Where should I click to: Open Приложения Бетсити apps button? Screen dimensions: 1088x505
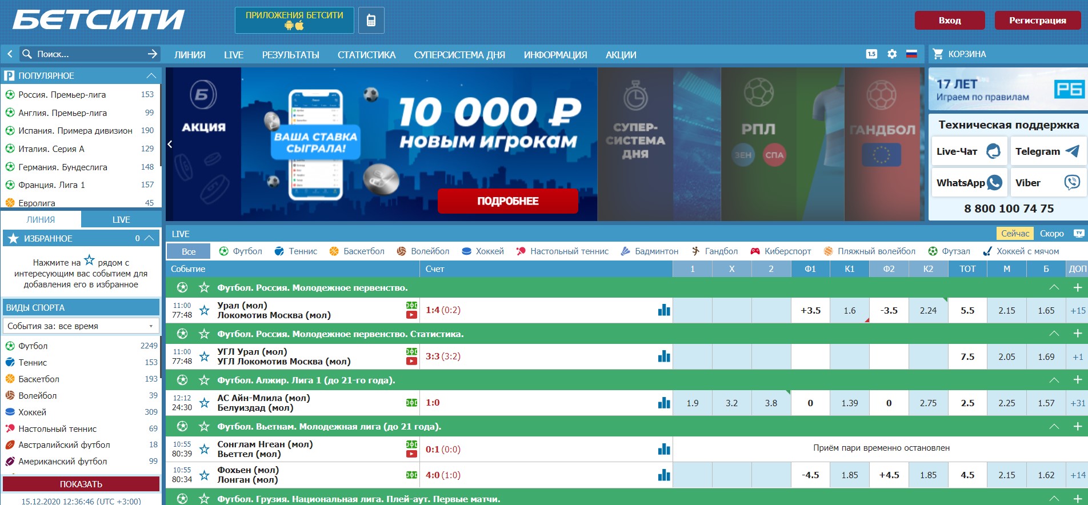click(x=294, y=21)
